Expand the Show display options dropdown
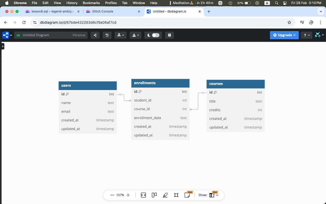The image size is (326, 204). click(214, 195)
